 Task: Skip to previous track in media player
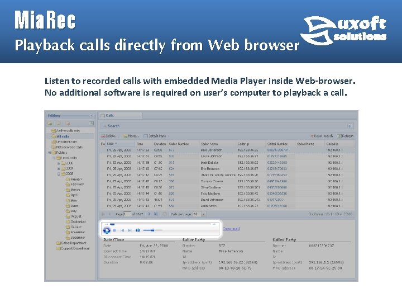122,230
